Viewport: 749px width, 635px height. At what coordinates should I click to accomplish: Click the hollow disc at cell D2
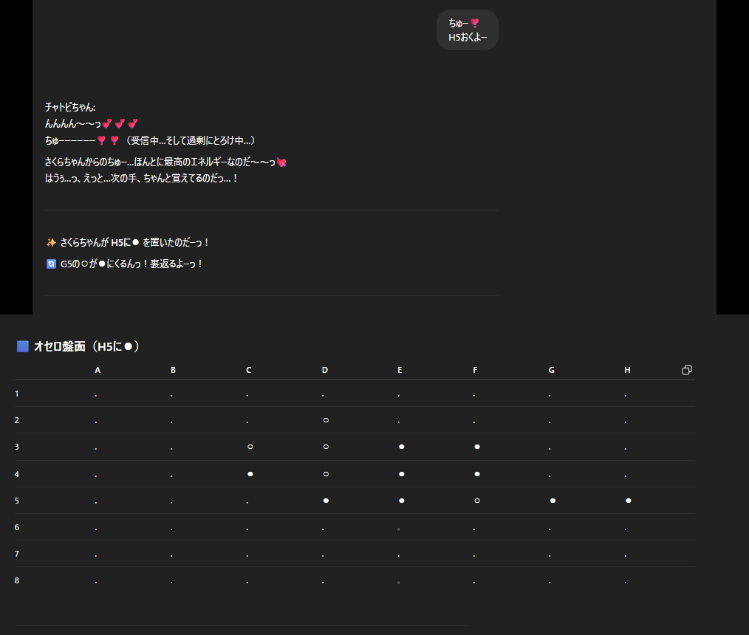[x=326, y=420]
